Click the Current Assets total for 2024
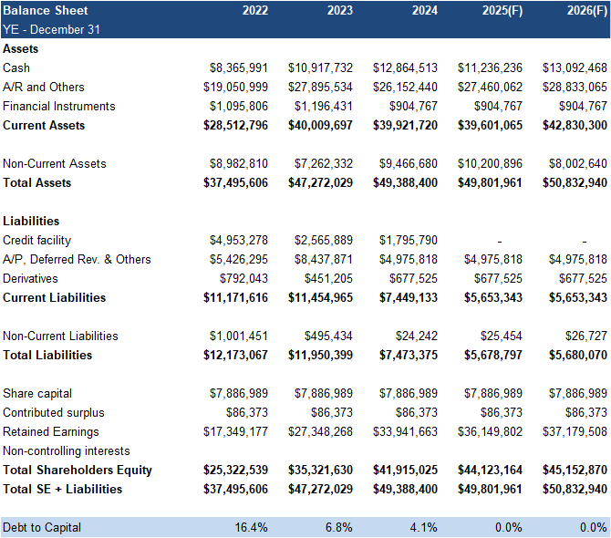 (405, 125)
